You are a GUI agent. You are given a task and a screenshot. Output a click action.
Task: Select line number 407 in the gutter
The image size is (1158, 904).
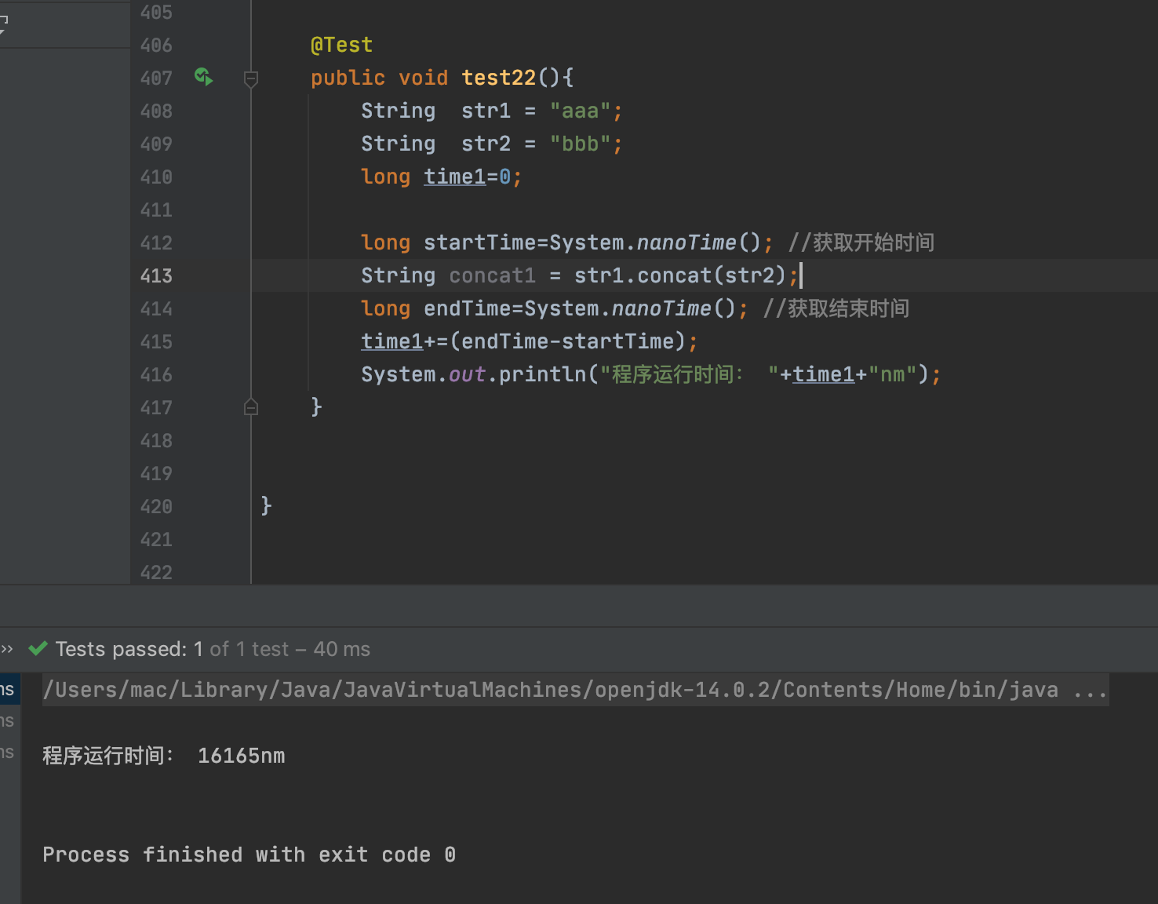coord(156,78)
